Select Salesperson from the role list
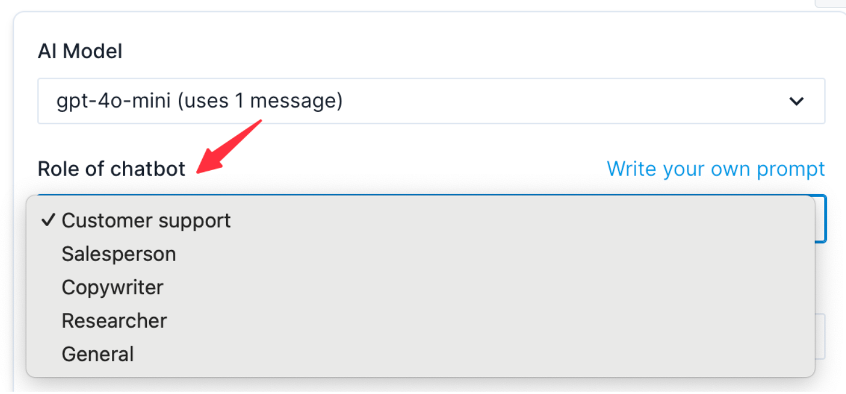 tap(119, 254)
